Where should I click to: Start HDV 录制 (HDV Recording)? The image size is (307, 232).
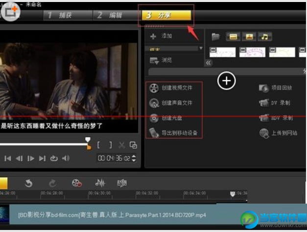point(276,118)
